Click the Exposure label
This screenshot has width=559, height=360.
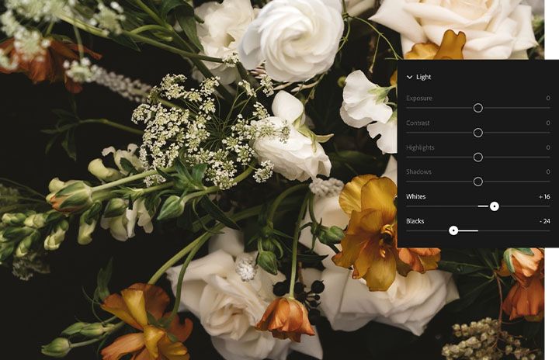pyautogui.click(x=419, y=99)
